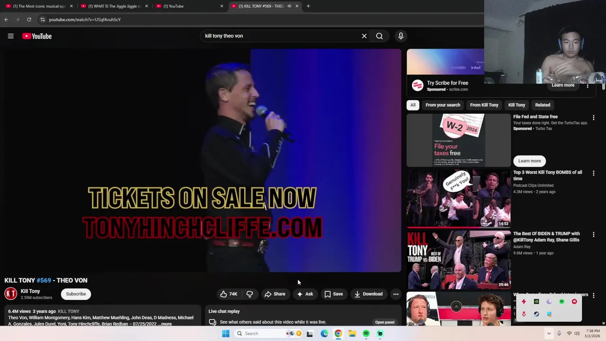Image resolution: width=606 pixels, height=341 pixels.
Task: Open the clock showing 7:38 PM
Action: 593,333
